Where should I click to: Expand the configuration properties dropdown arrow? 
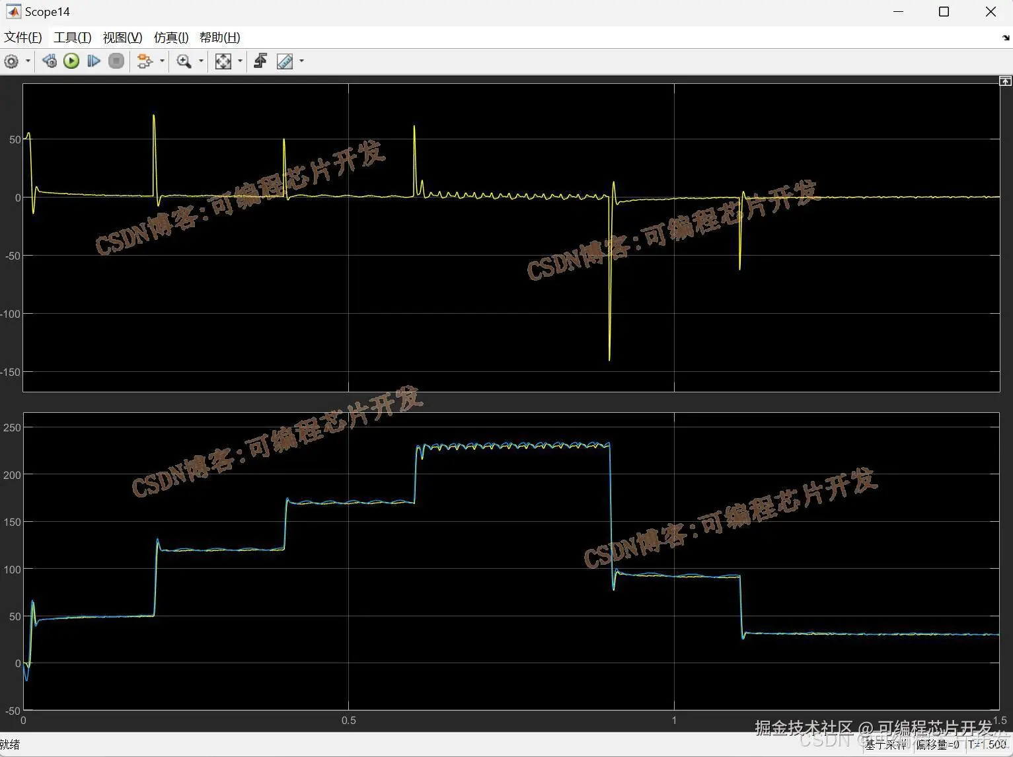(28, 61)
